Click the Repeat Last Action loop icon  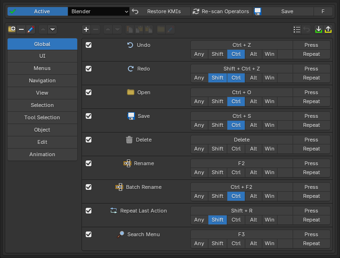click(x=114, y=211)
